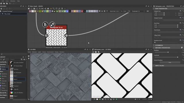Click the Histogram Scan node input connector
Image resolution: width=184 pixels, height=103 pixels.
point(46,35)
